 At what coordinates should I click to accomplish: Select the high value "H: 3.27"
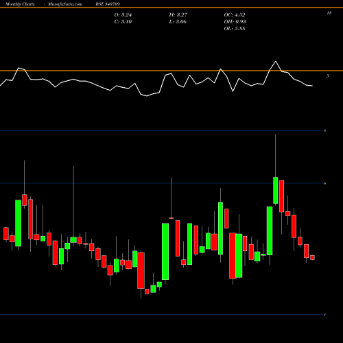178,15
